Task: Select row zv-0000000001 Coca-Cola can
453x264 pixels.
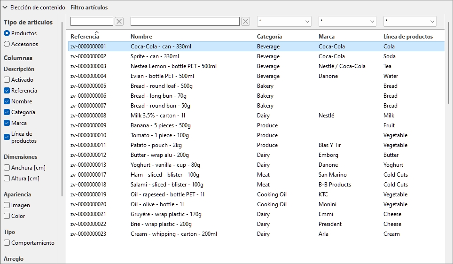Action: tap(256, 47)
